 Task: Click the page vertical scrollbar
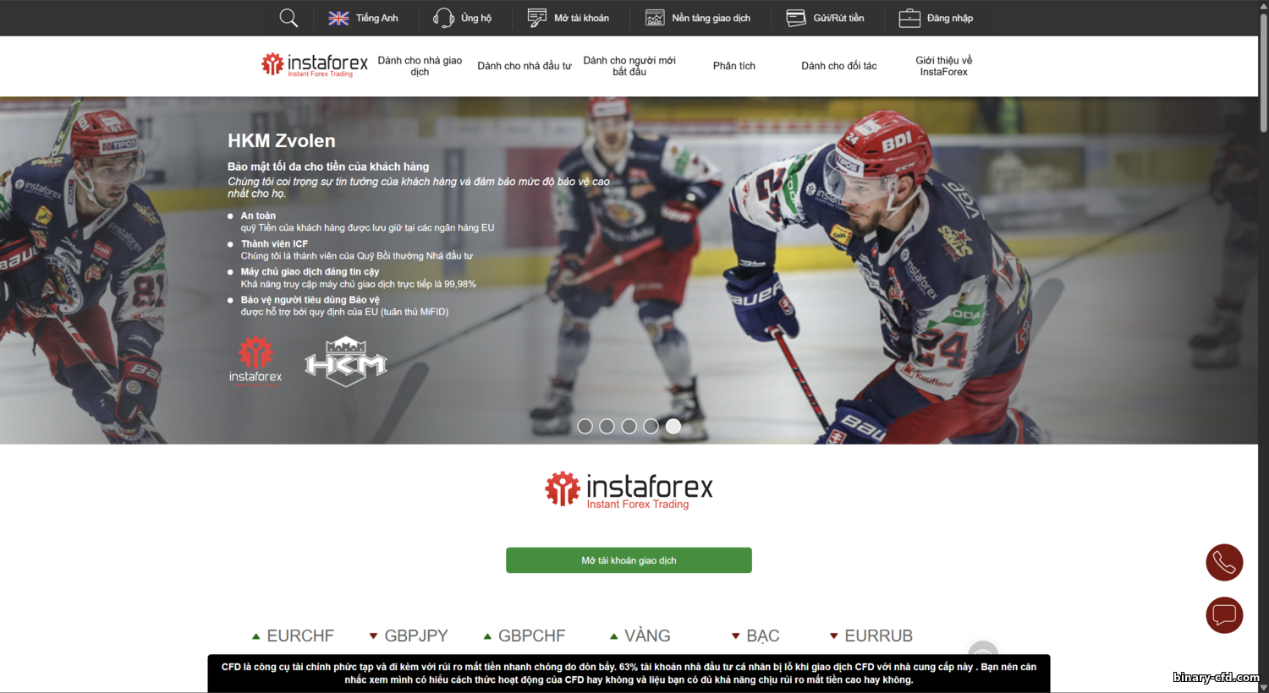click(x=1263, y=346)
